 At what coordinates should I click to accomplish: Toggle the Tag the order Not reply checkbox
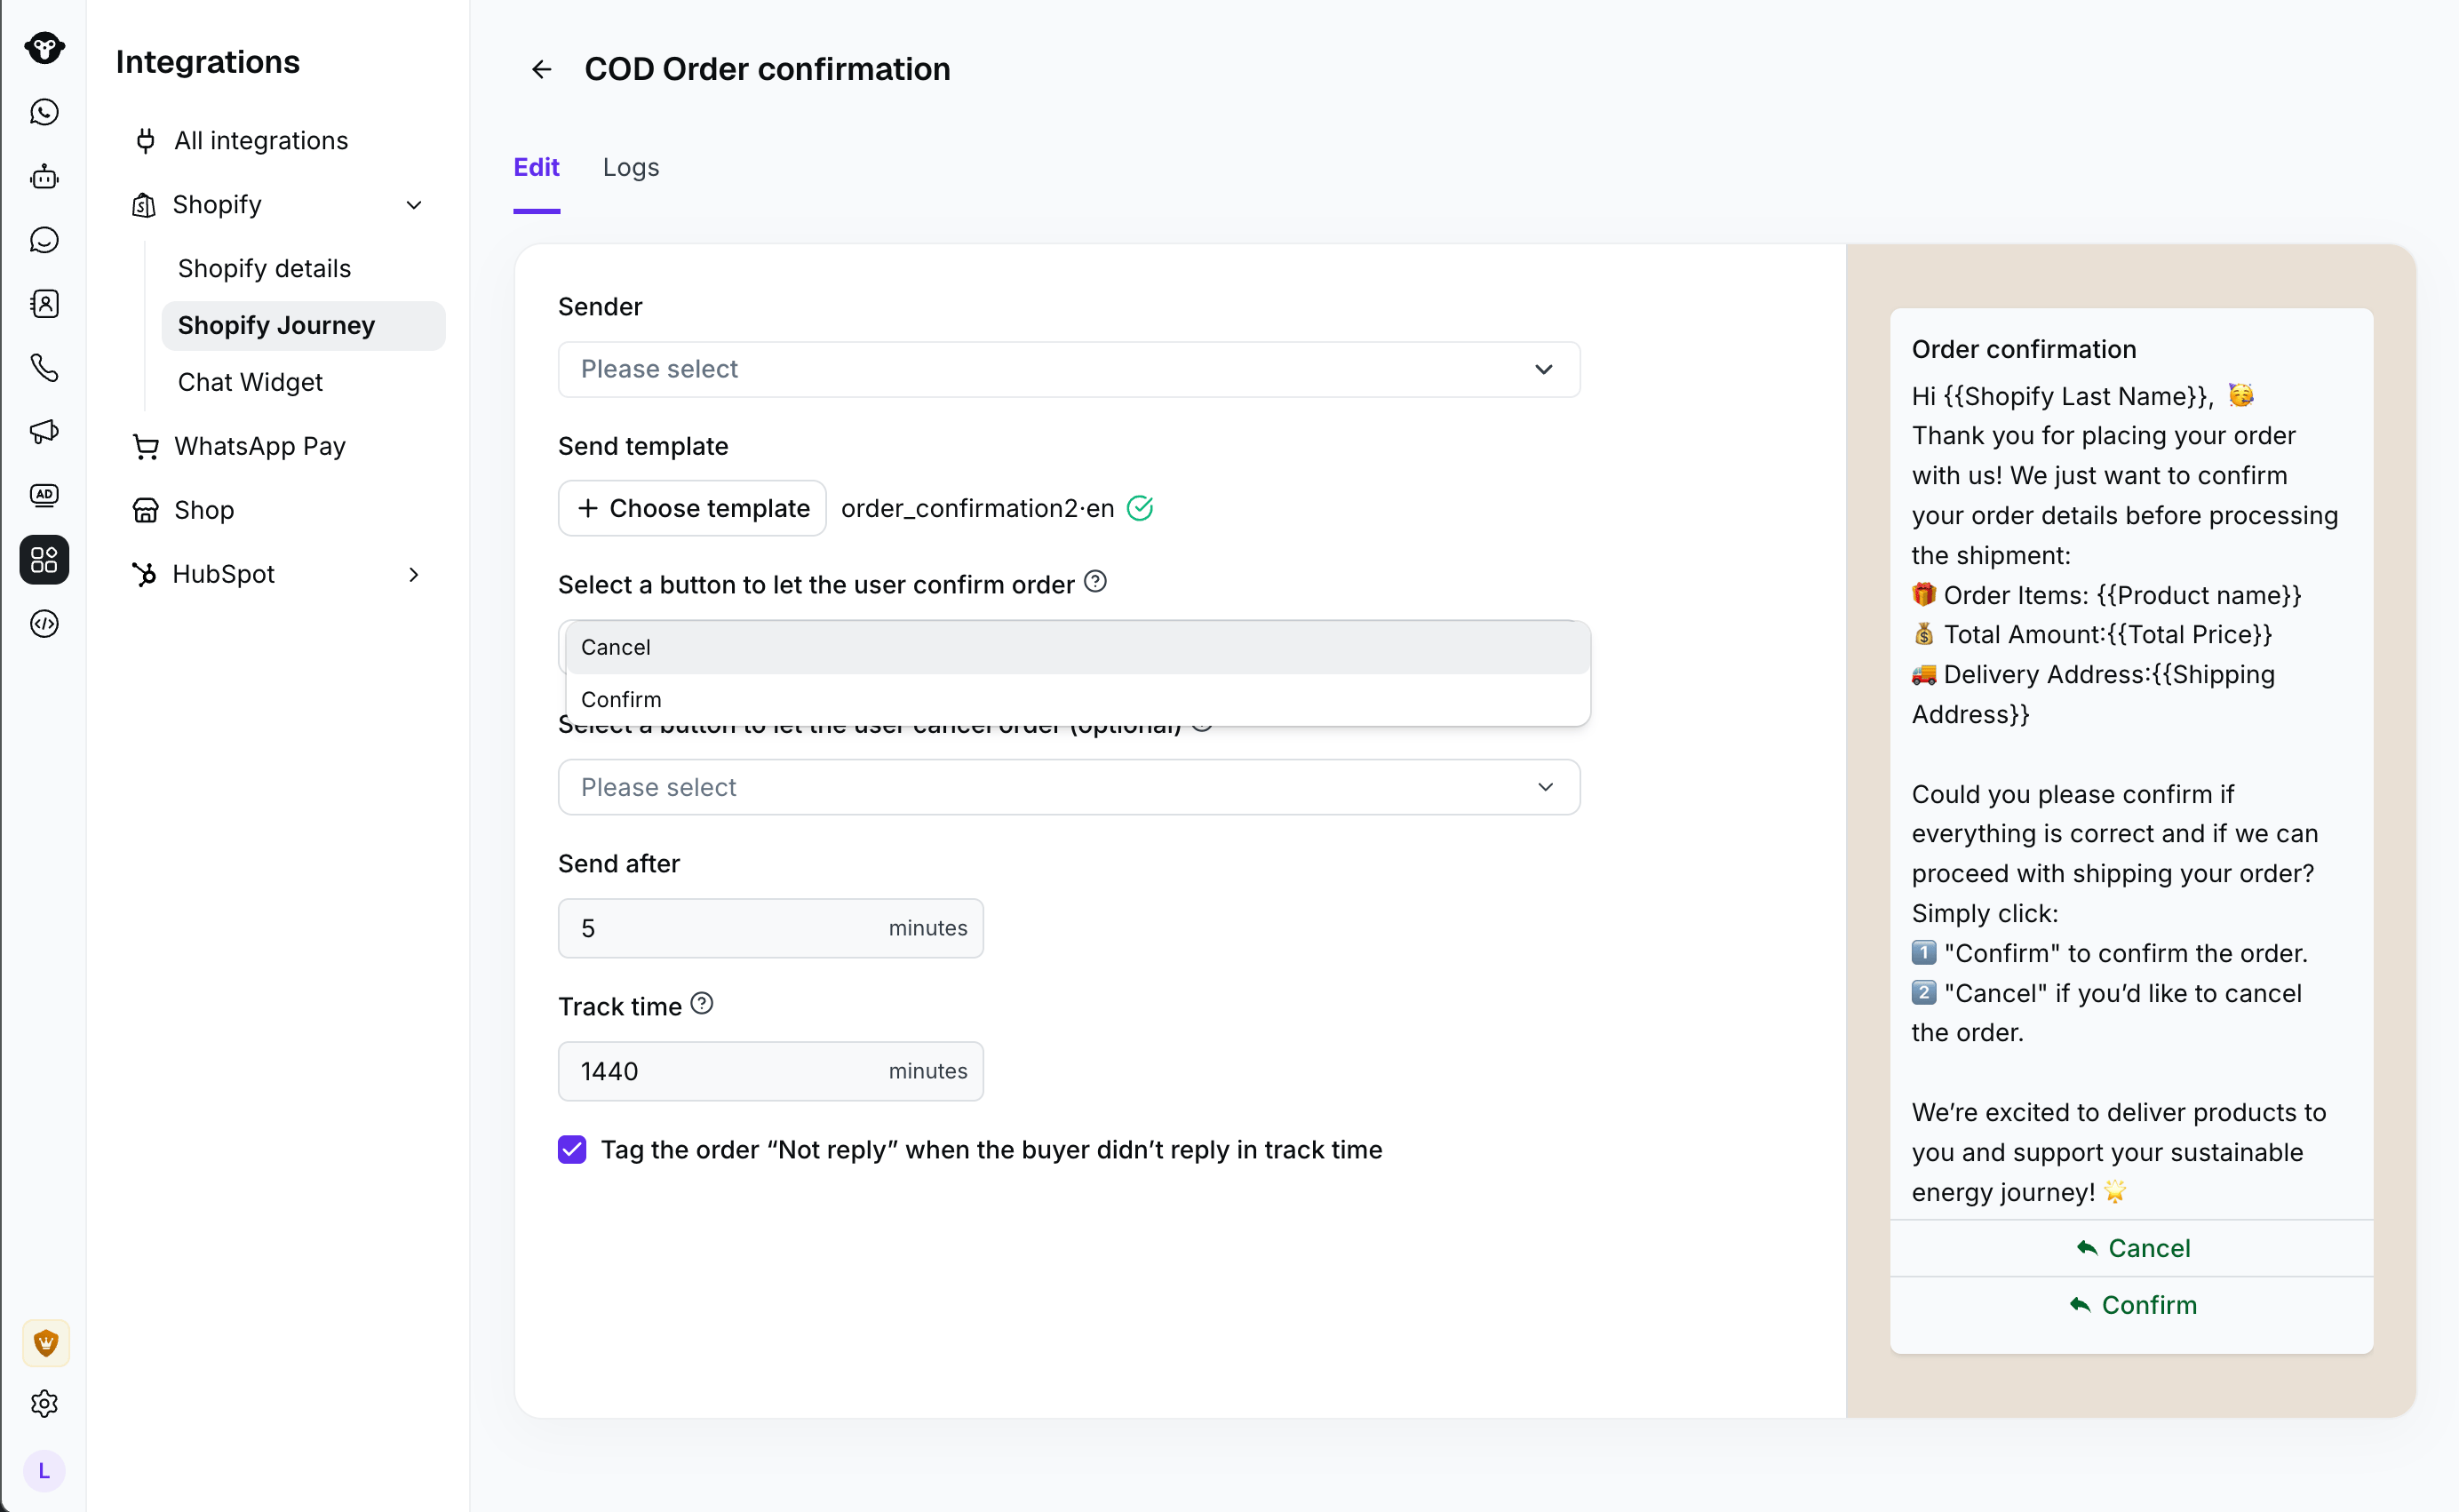tap(572, 1150)
